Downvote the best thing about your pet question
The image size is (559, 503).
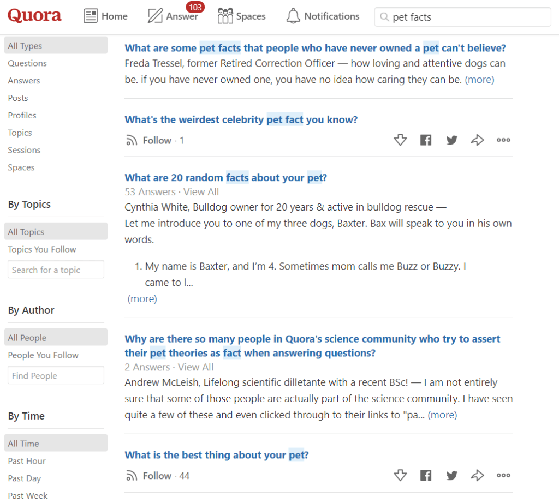click(400, 476)
